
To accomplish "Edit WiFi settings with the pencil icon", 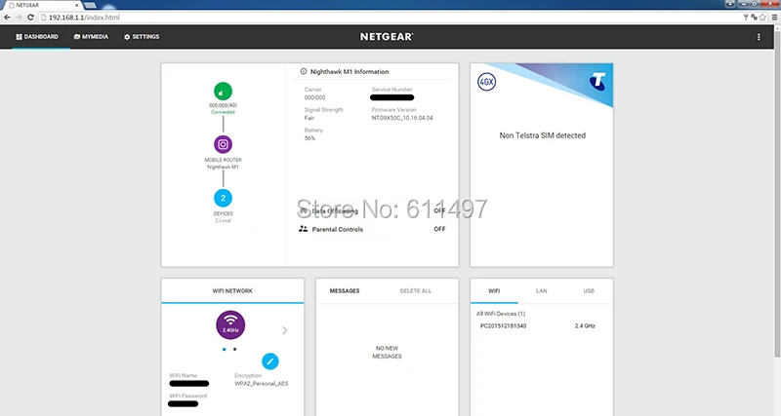I will (270, 361).
